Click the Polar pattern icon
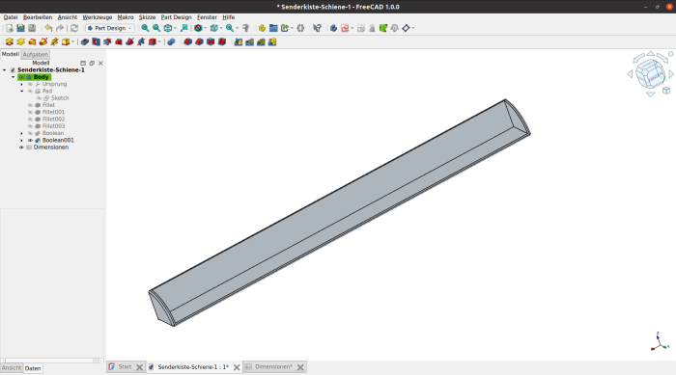Image resolution: width=676 pixels, height=375 pixels. pyautogui.click(x=261, y=41)
